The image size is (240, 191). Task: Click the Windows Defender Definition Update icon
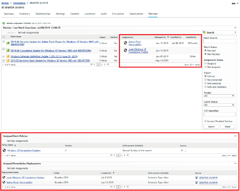point(8,56)
